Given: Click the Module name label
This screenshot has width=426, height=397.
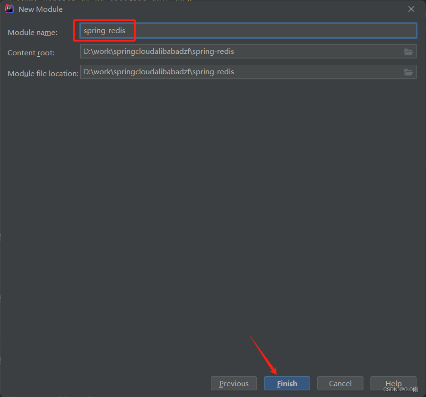Looking at the screenshot, I should click(32, 33).
